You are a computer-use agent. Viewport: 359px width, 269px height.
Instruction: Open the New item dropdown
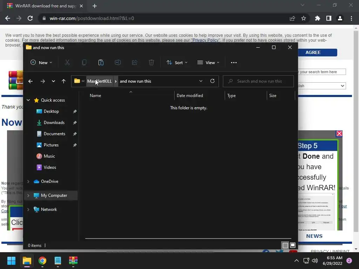[41, 62]
